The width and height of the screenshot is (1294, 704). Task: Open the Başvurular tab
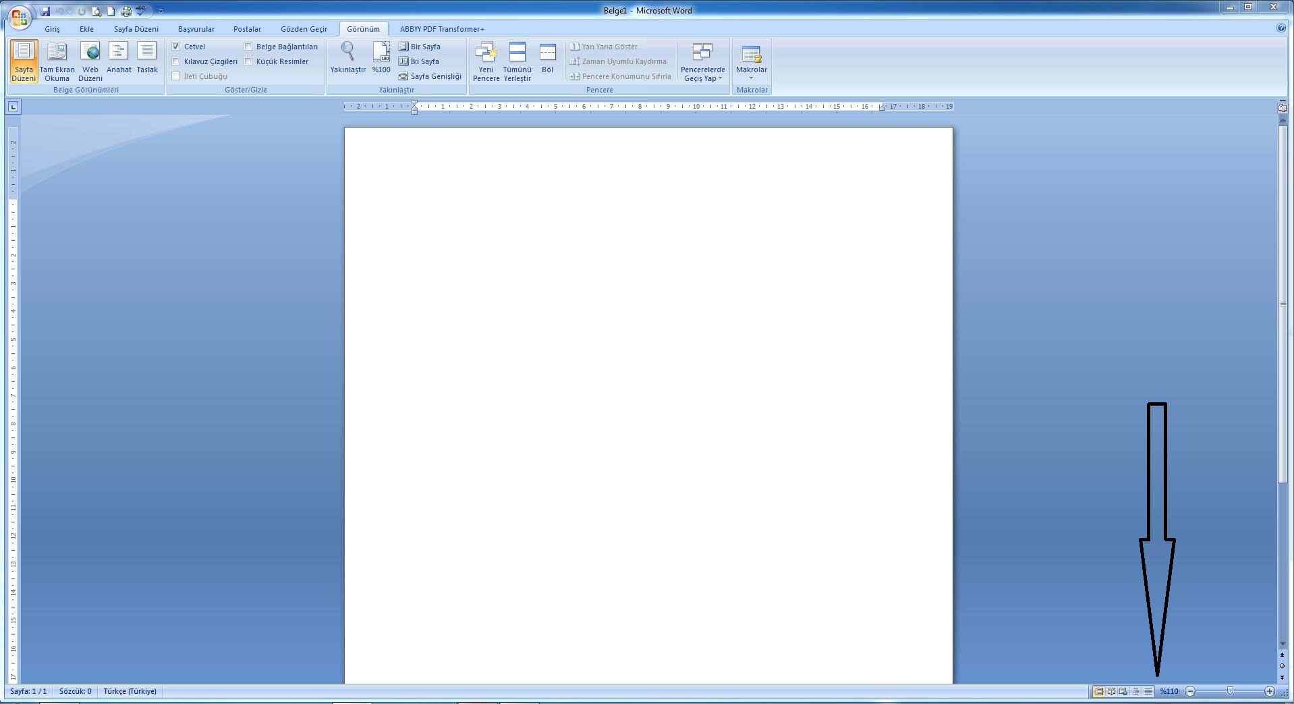[196, 29]
